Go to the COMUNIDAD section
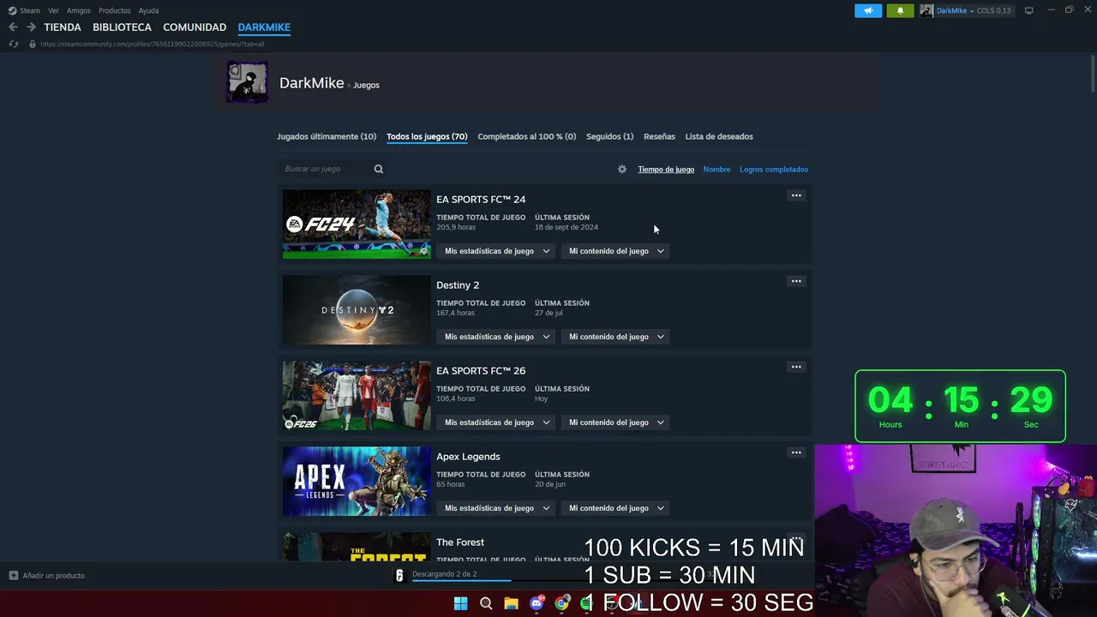 pos(195,27)
